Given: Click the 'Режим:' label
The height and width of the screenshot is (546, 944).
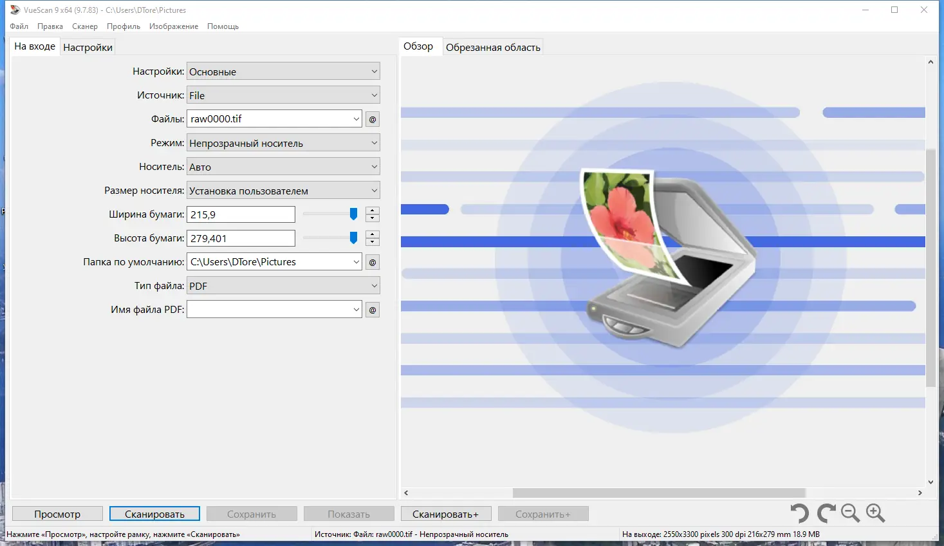Looking at the screenshot, I should (x=167, y=143).
